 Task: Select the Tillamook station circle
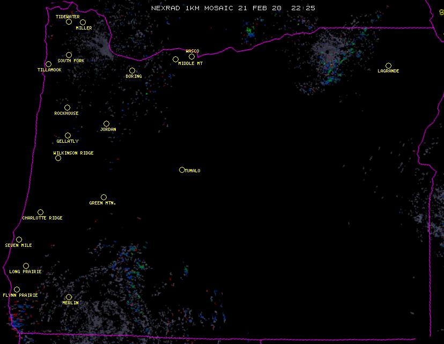click(x=48, y=64)
